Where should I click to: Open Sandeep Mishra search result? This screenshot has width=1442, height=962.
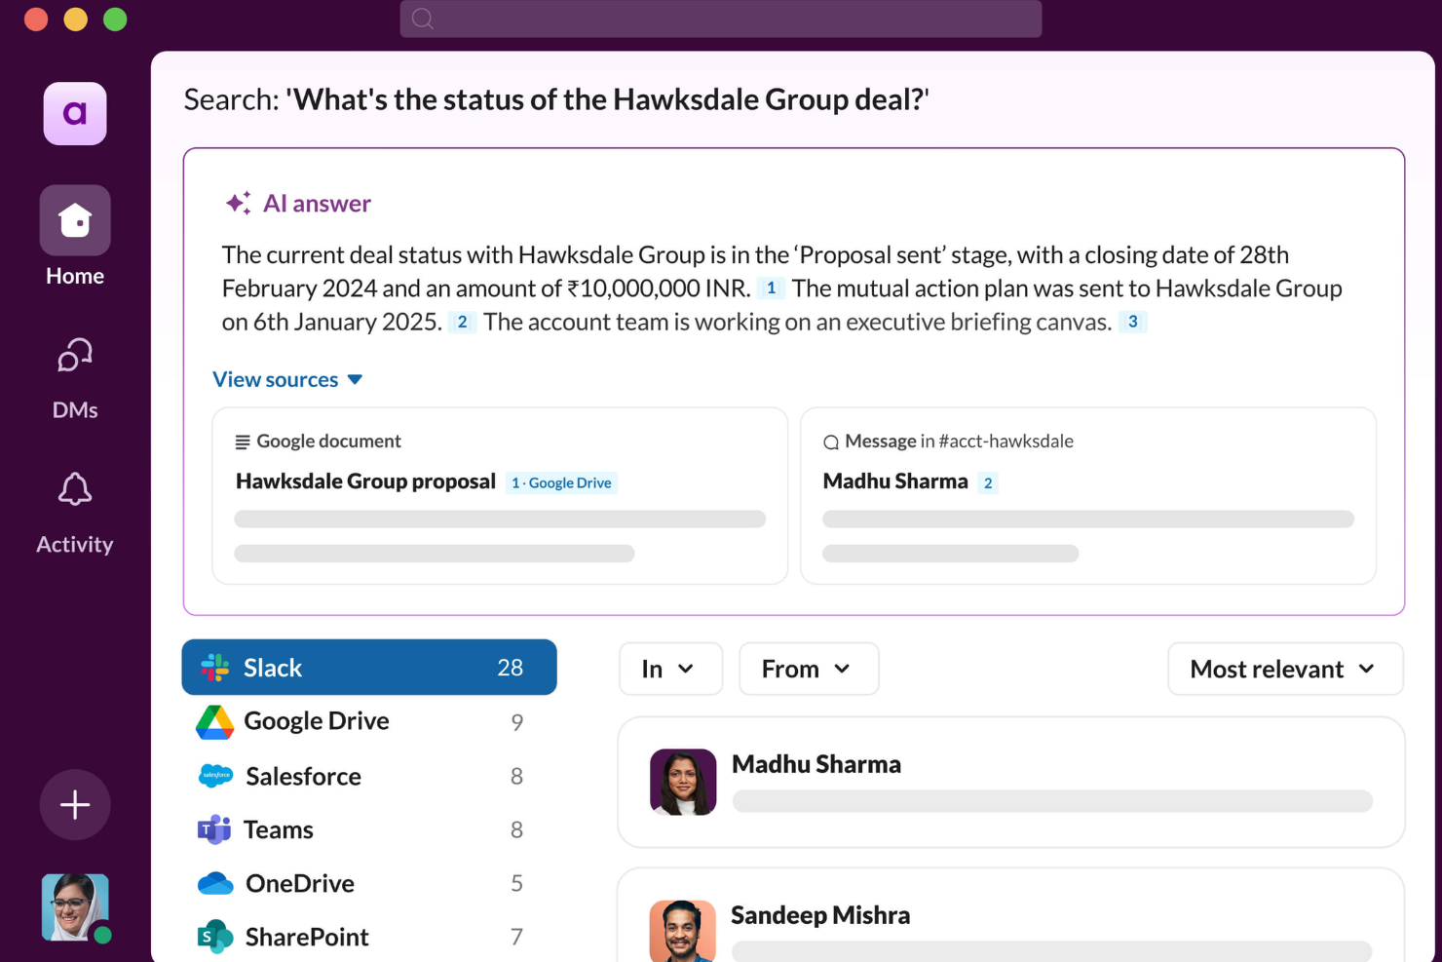[1011, 916]
